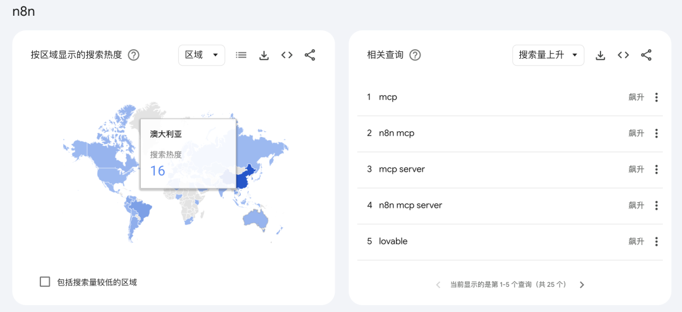Click 飙升 label in the mcp server row
This screenshot has width=682, height=312.
pos(636,170)
